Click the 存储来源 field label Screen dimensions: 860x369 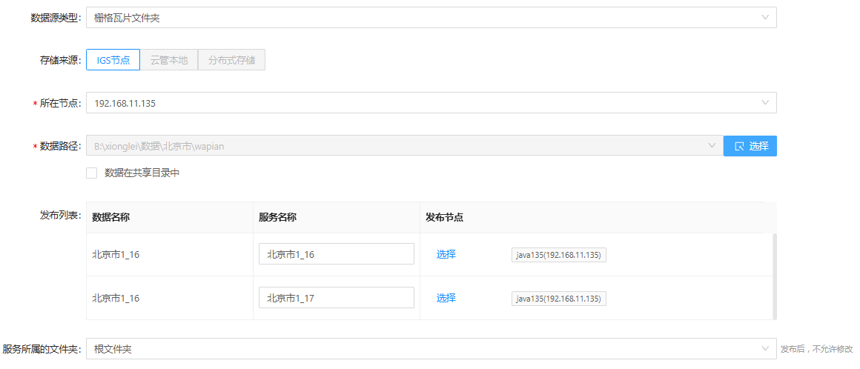coord(60,60)
